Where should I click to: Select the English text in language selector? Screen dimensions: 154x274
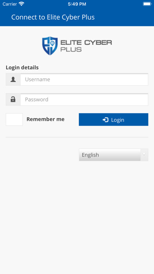tap(90, 155)
